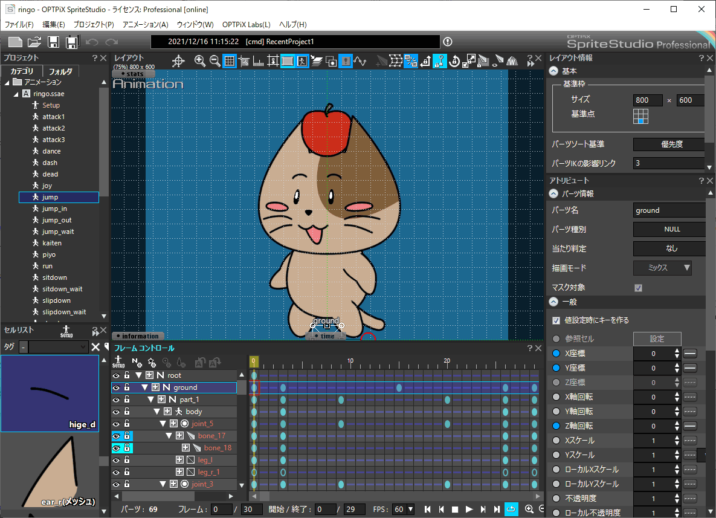This screenshot has width=716, height=518.
Task: Click the layout zoom-in magnifier
Action: tap(199, 61)
